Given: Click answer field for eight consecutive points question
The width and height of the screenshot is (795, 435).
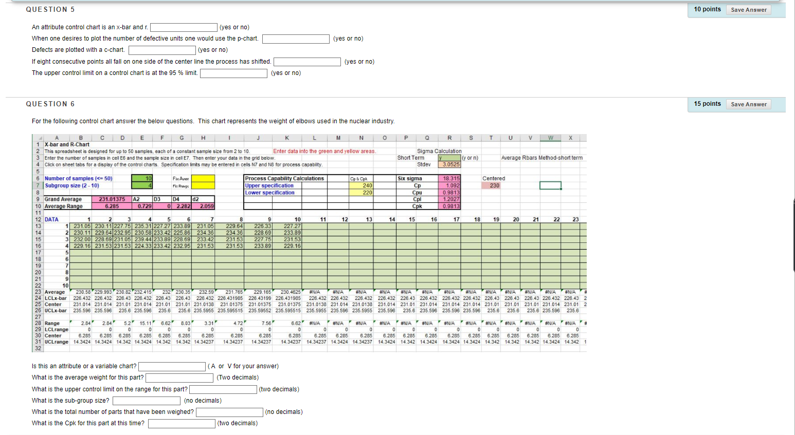Looking at the screenshot, I should click(307, 62).
